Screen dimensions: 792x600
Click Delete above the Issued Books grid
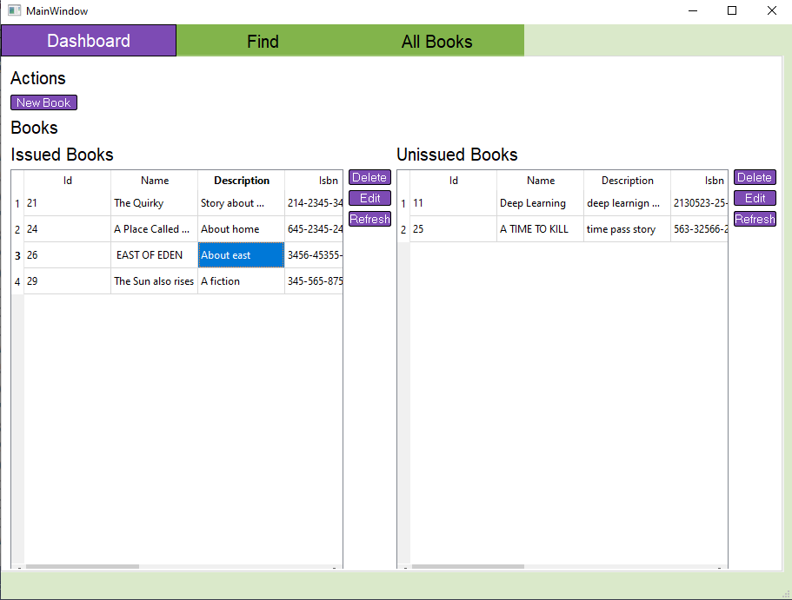(369, 177)
